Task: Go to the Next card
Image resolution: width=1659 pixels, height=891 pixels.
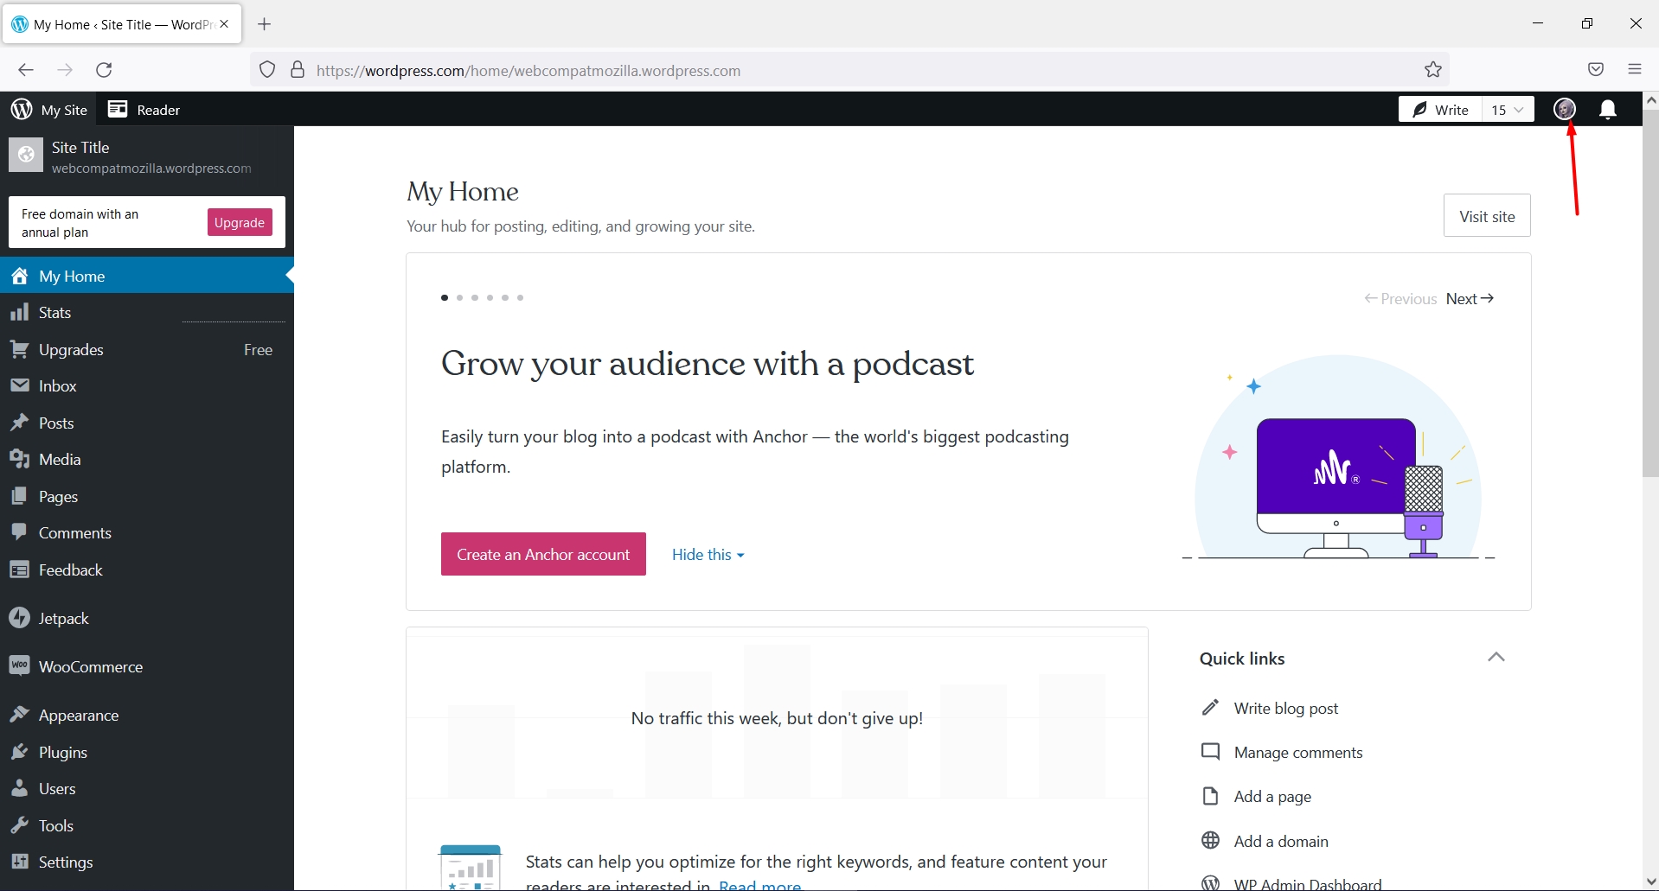Action: (x=1470, y=299)
